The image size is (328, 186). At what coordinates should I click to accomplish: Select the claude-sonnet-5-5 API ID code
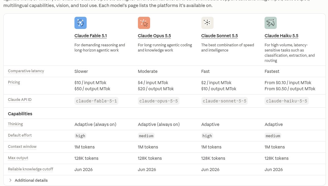point(225,101)
